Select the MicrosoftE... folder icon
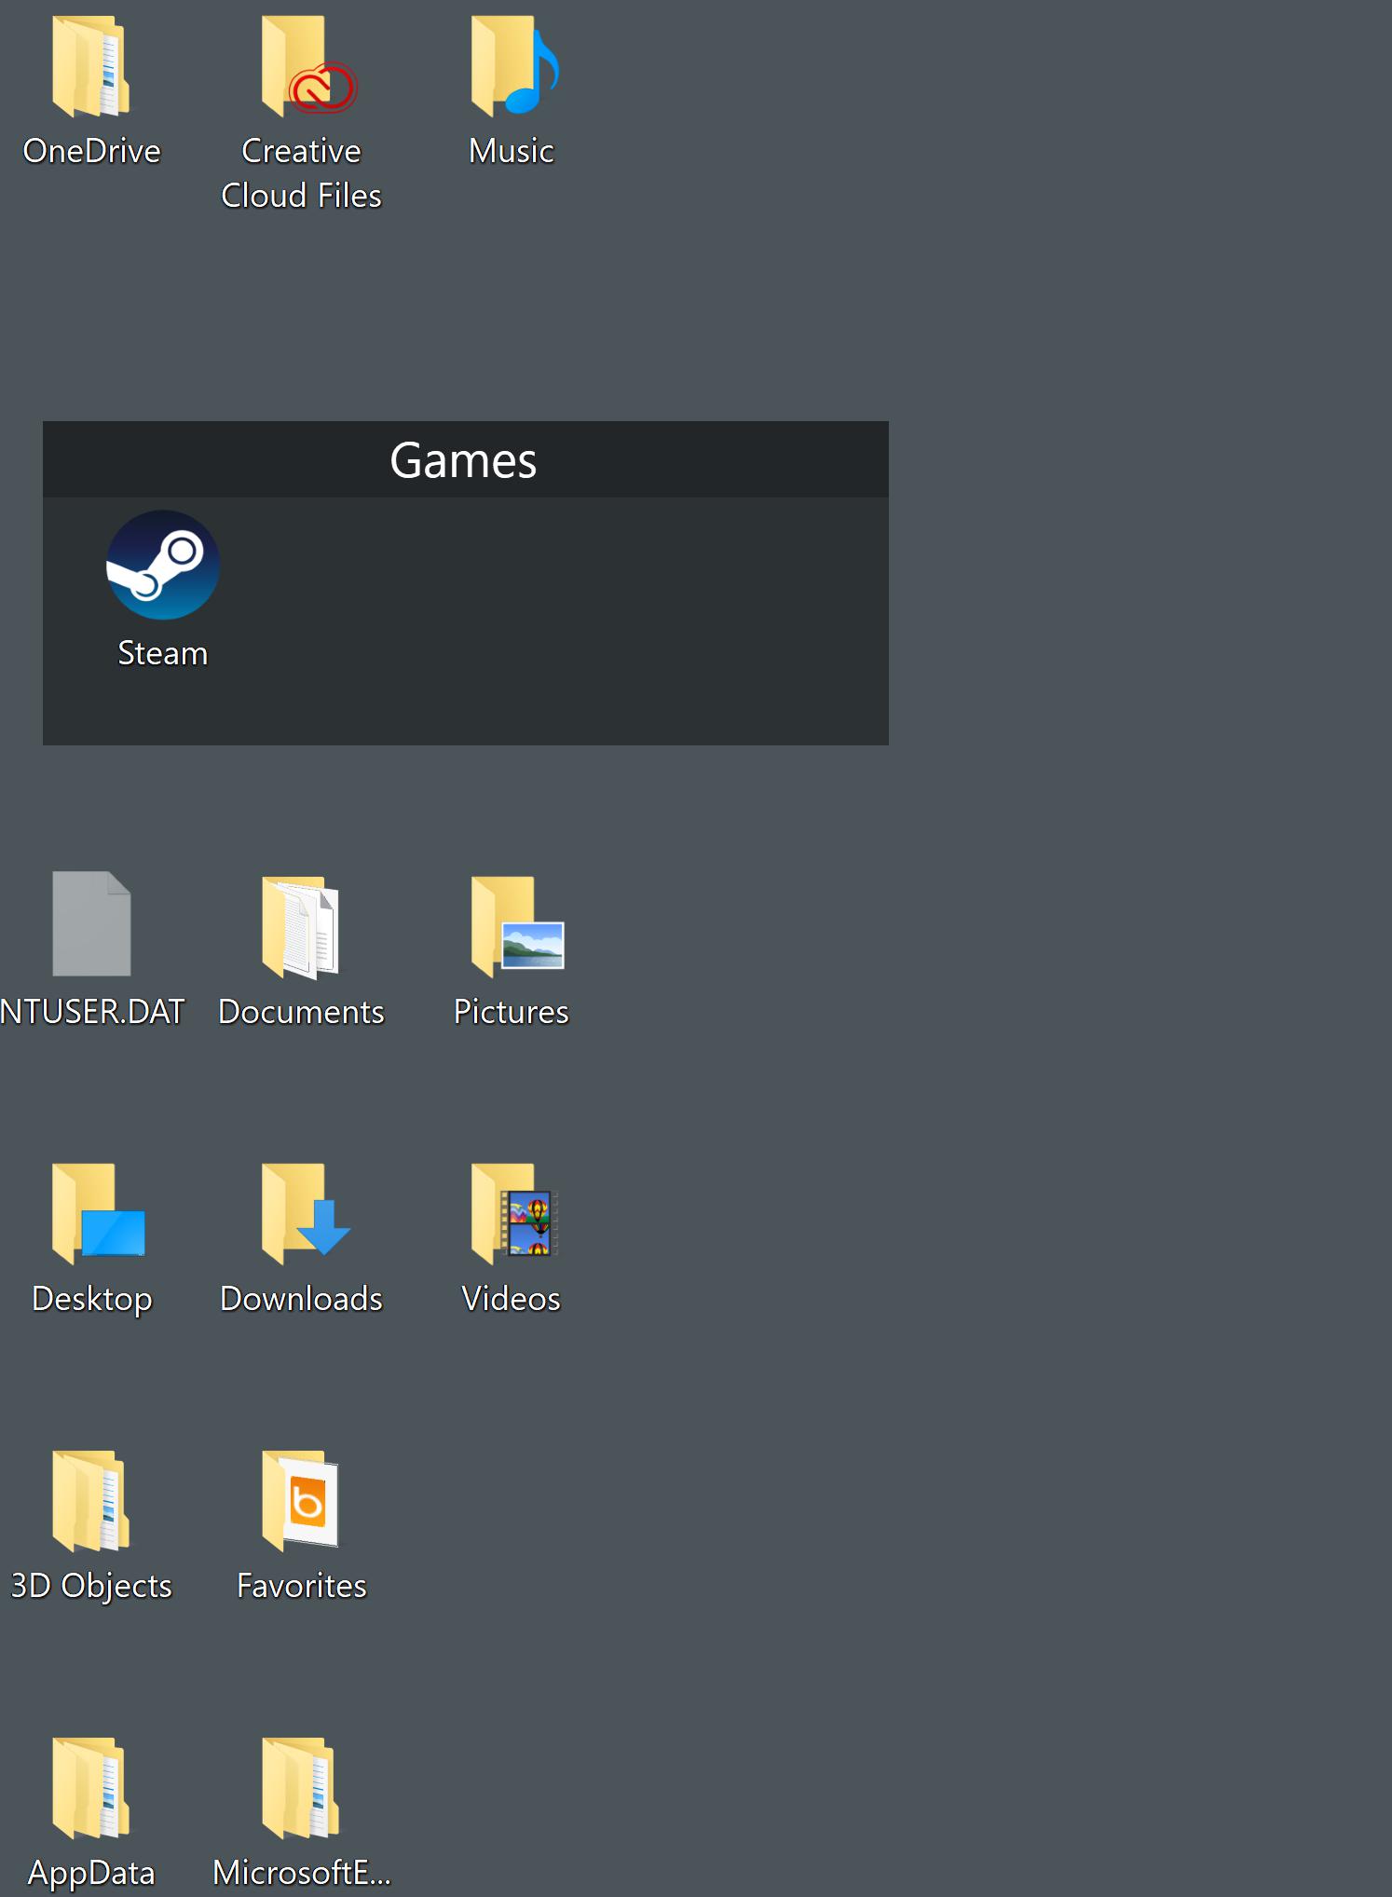The image size is (1392, 1897). 301,1788
